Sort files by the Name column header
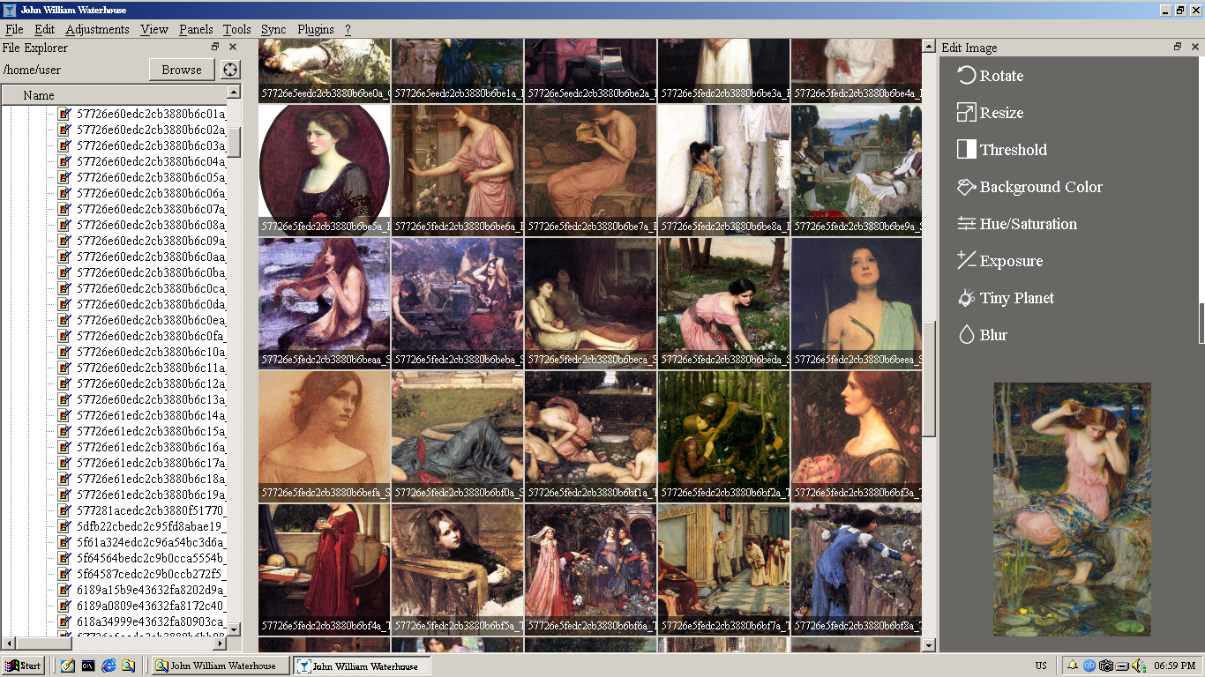1205x677 pixels. click(114, 95)
